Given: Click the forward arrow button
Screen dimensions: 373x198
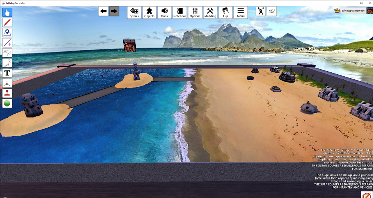Looking at the screenshot, I should click(114, 11).
